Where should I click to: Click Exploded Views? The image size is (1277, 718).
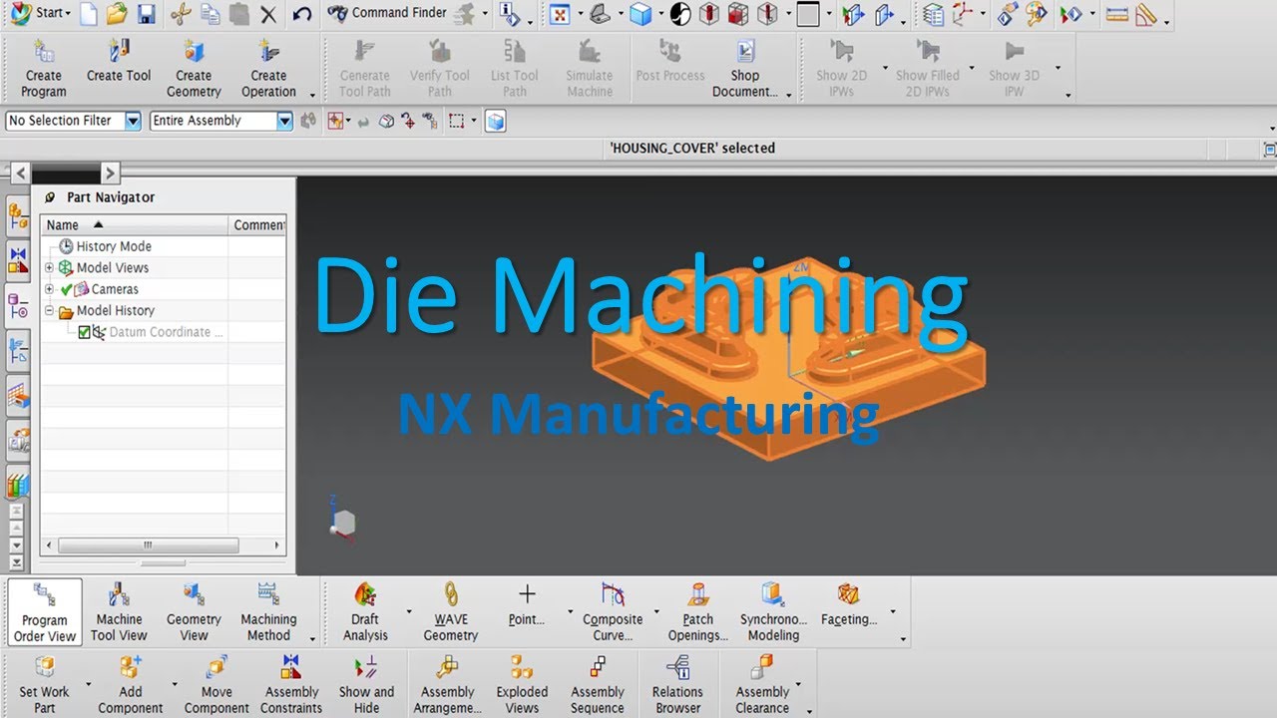[522, 684]
